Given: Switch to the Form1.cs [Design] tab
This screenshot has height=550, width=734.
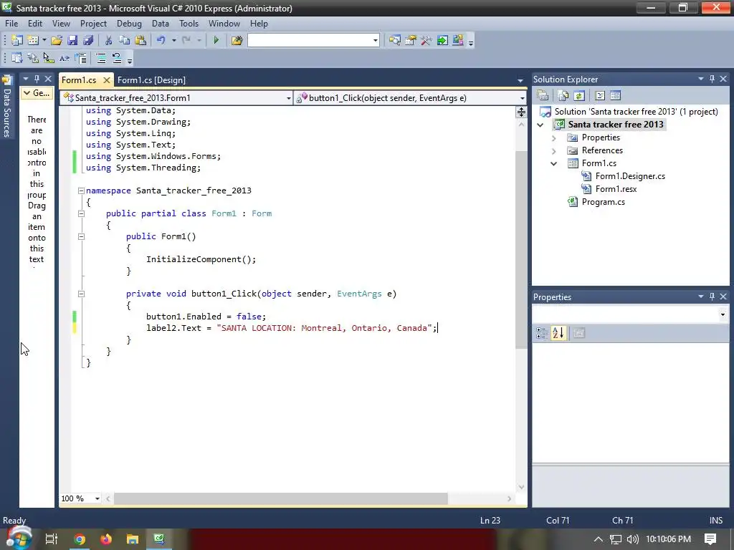Looking at the screenshot, I should (x=151, y=80).
